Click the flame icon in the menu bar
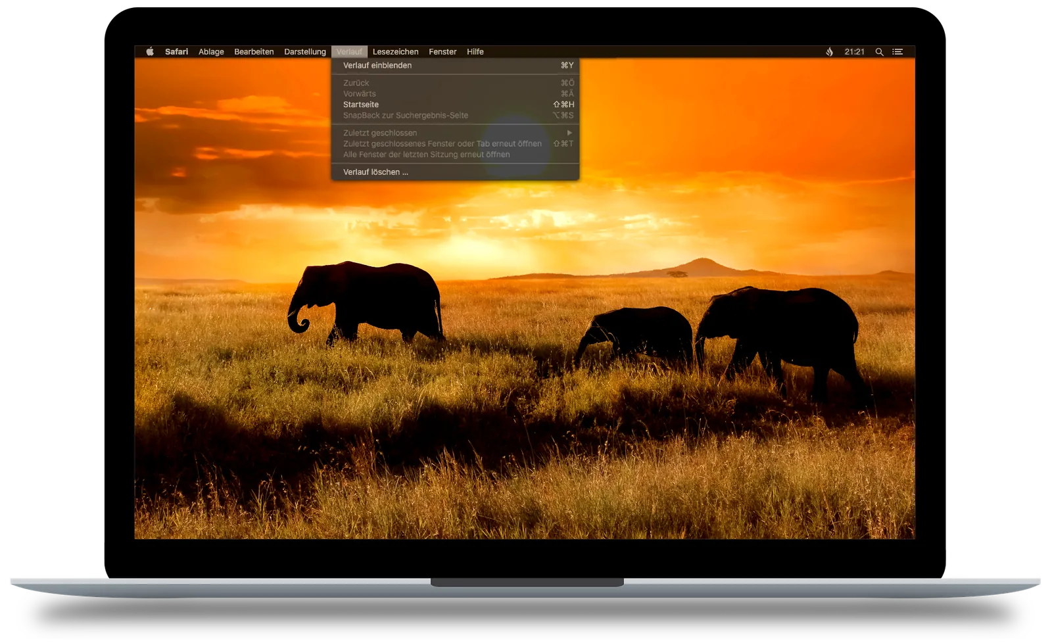The image size is (1052, 643). (x=829, y=51)
